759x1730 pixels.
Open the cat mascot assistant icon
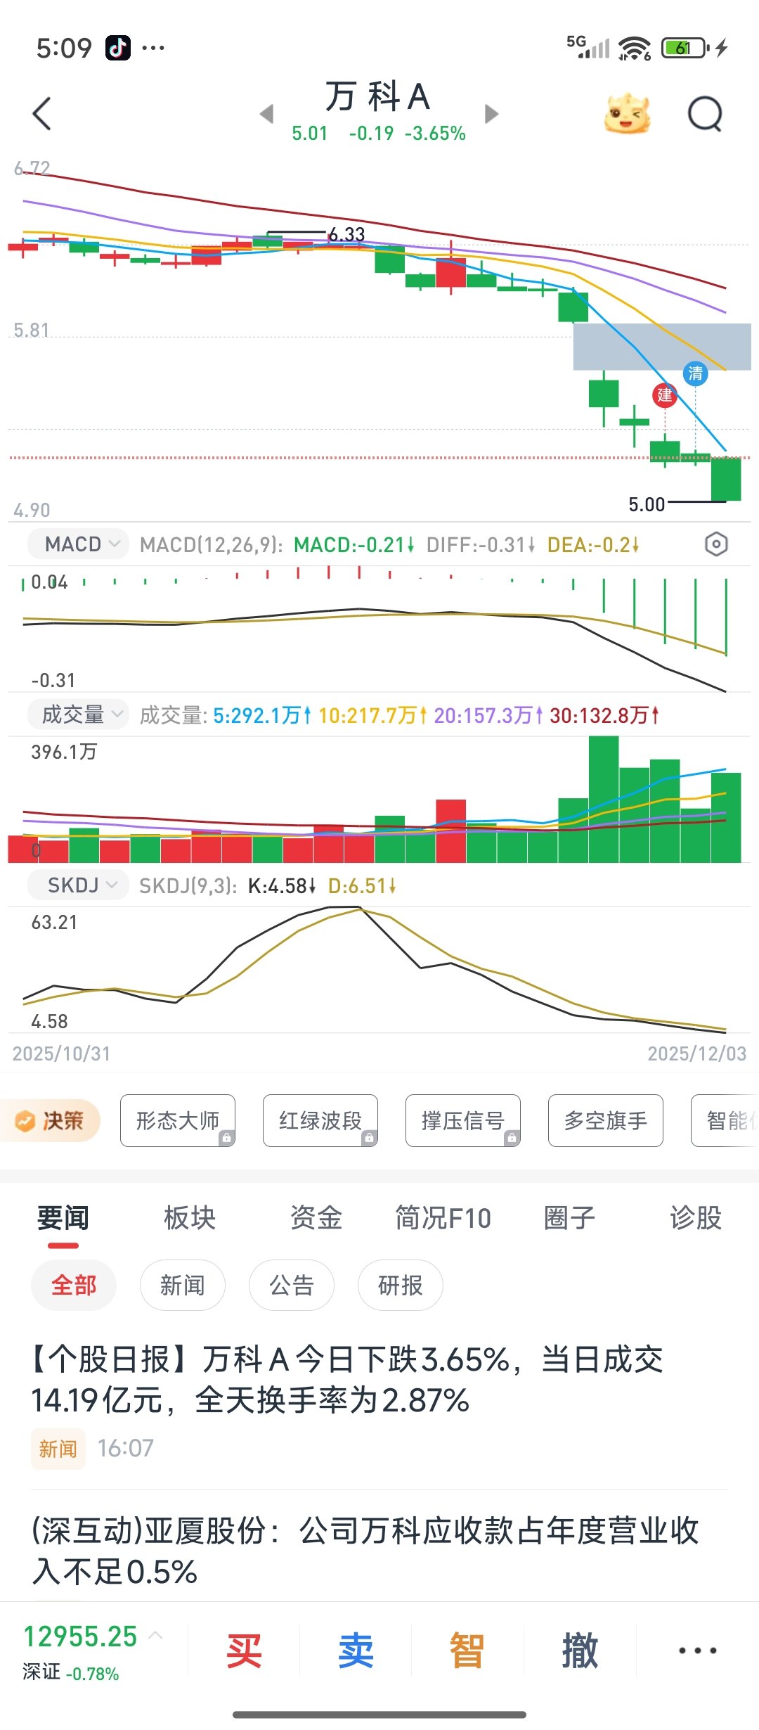627,113
